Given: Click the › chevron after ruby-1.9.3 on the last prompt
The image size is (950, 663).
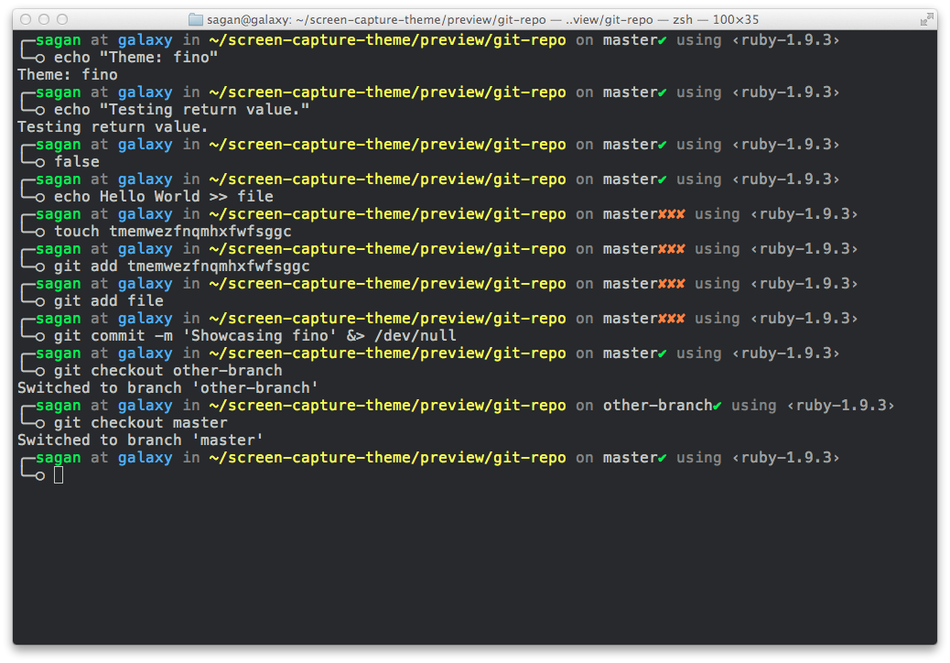Looking at the screenshot, I should tap(836, 457).
